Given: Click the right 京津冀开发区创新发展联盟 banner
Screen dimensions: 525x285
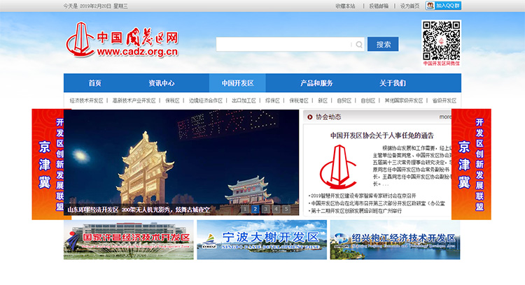Looking at the screenshot, I should 471,164.
